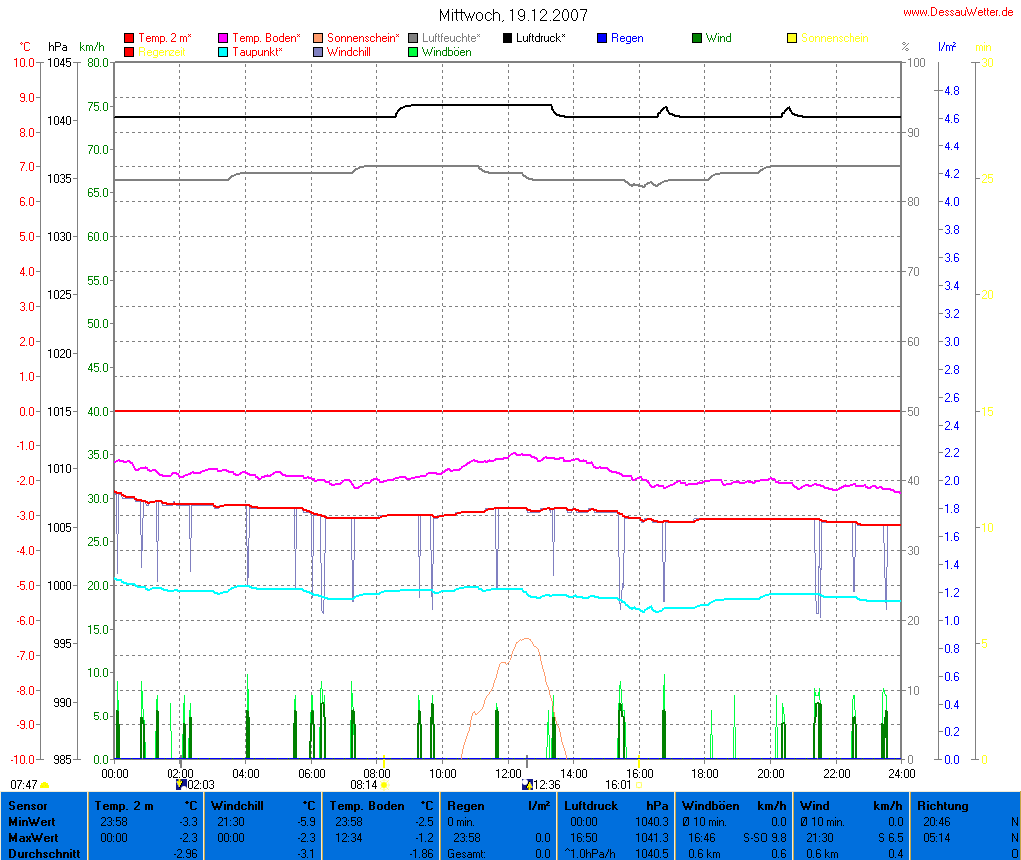Screen dimensions: 1021x860
Task: Click the Luftfeuchte legend label
Action: pyautogui.click(x=451, y=38)
